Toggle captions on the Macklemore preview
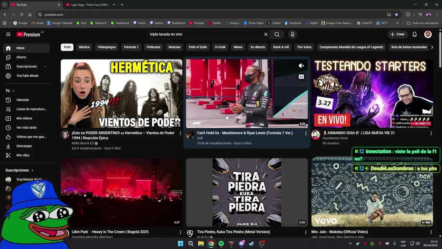This screenshot has width=442, height=249. 301,77
